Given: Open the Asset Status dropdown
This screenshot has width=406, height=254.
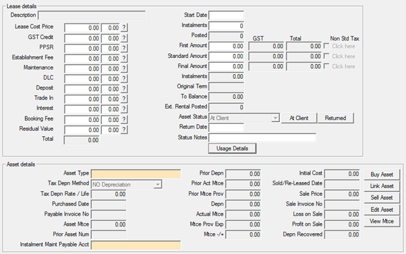Looking at the screenshot, I should [x=275, y=118].
